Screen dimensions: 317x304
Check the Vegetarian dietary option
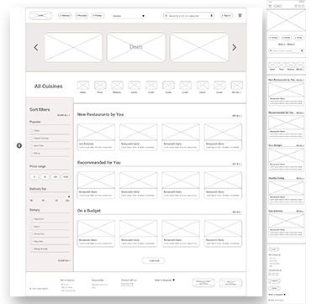[31, 219]
